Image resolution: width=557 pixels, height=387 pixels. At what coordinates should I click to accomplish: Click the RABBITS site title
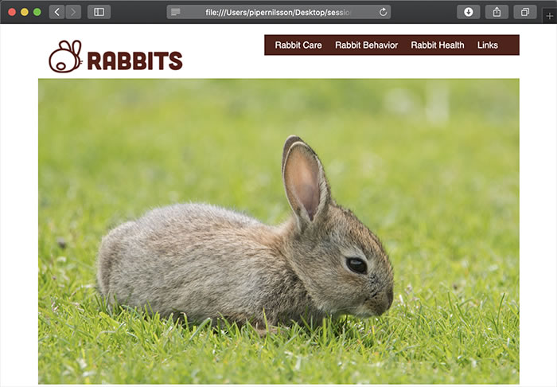tap(134, 61)
